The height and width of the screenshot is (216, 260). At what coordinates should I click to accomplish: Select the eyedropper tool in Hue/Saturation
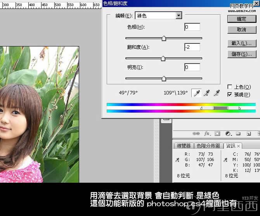[197, 93]
